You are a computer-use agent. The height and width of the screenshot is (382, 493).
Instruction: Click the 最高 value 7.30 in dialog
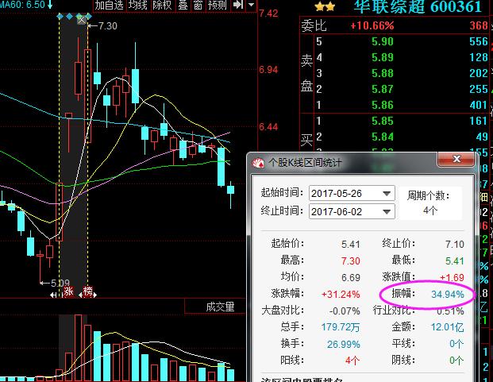click(350, 261)
